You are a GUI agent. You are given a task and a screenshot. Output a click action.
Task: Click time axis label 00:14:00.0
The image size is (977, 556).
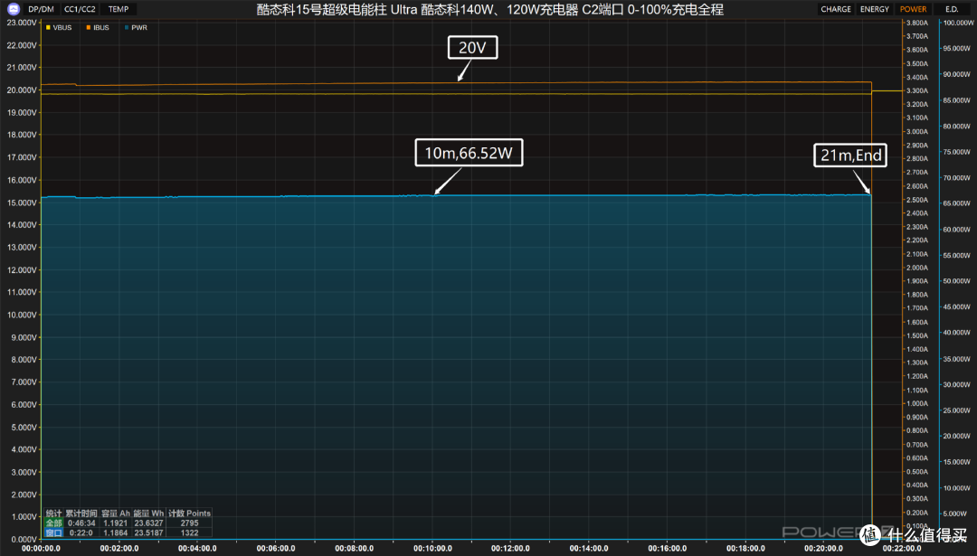pyautogui.click(x=589, y=549)
